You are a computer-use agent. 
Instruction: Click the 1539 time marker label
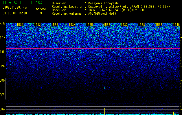[159, 25]
